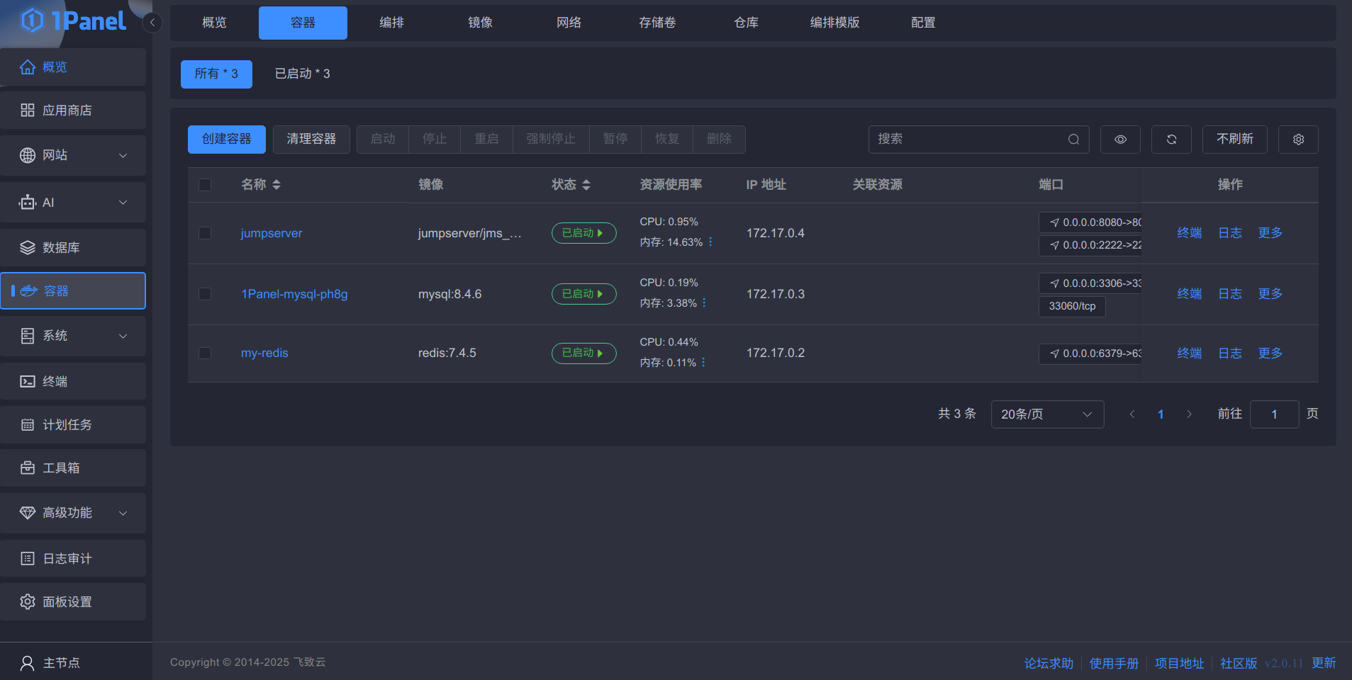The image size is (1352, 680).
Task: Go to next page arrow
Action: click(x=1189, y=414)
